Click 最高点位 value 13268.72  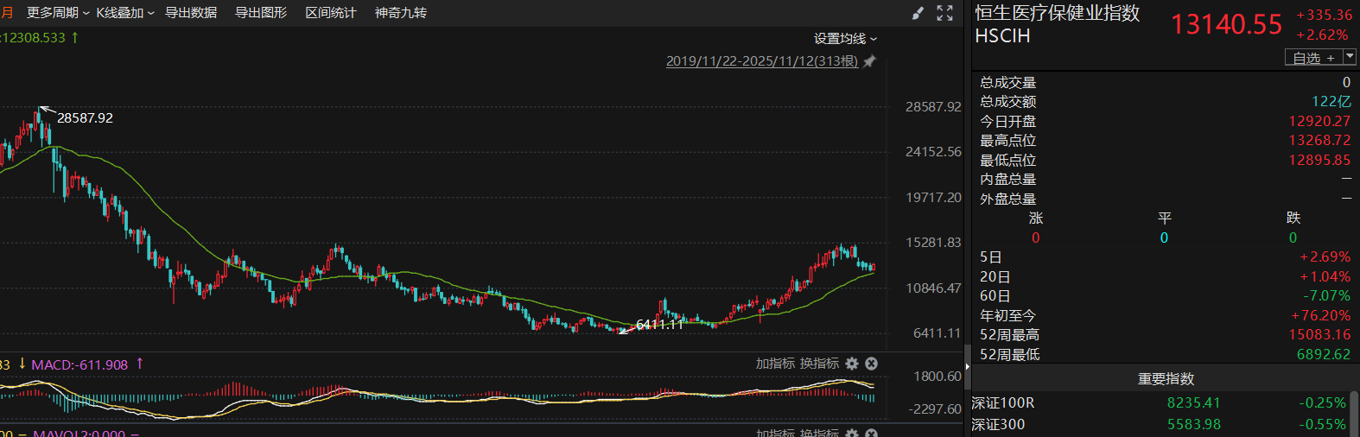(1319, 141)
